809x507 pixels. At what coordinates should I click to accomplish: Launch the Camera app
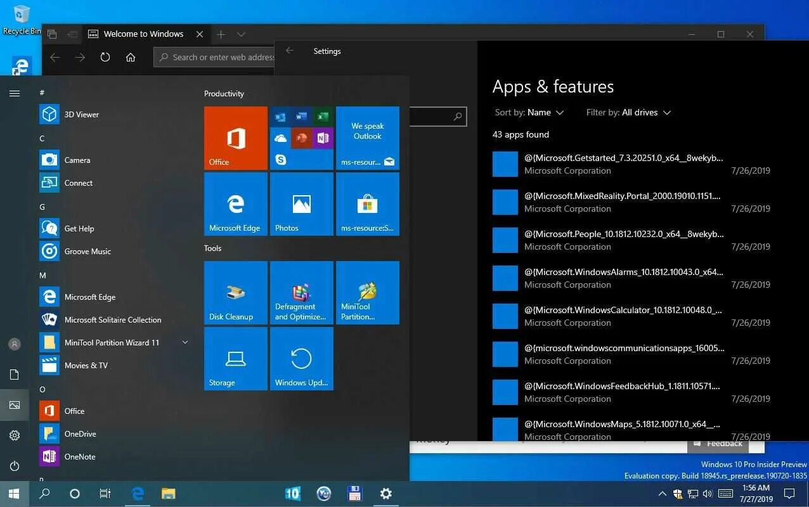pos(114,160)
